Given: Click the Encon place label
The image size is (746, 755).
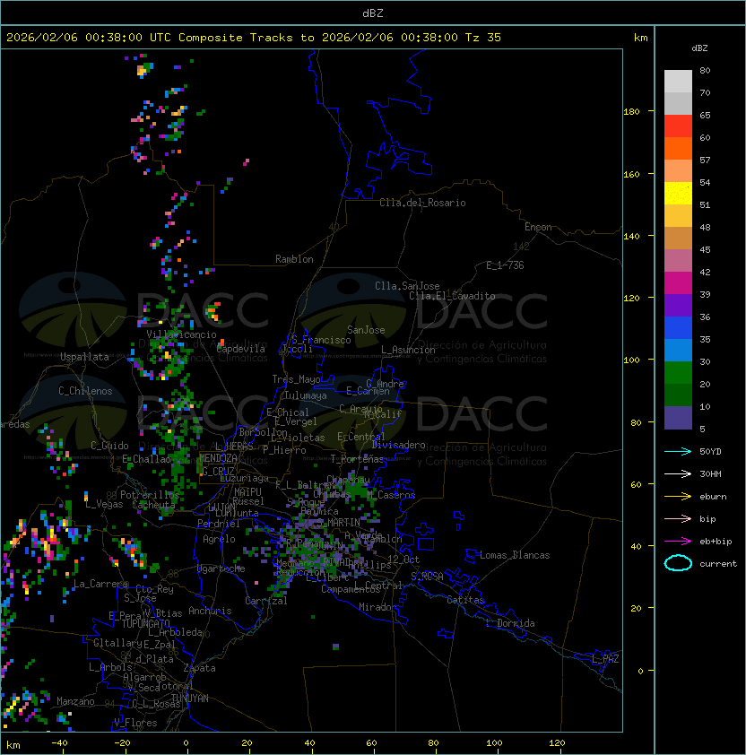Looking at the screenshot, I should 538,227.
